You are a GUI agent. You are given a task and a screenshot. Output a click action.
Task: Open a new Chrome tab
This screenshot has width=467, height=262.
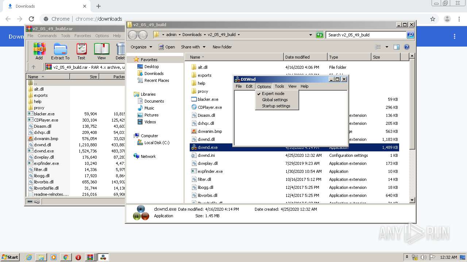99,6
